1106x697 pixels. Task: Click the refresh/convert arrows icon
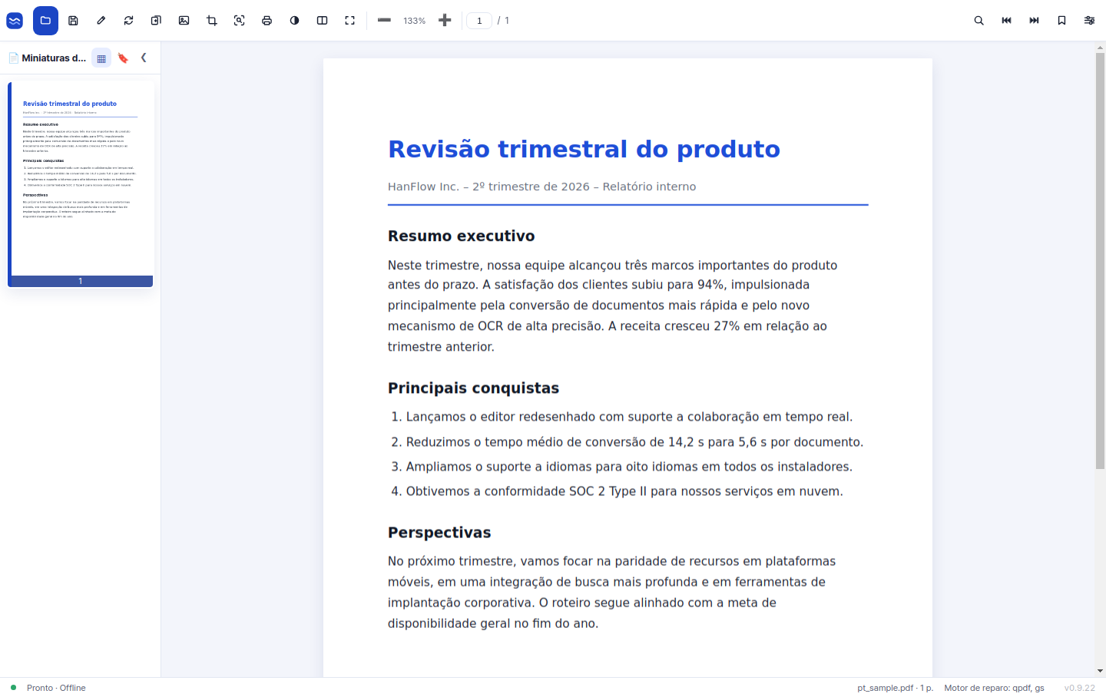128,21
